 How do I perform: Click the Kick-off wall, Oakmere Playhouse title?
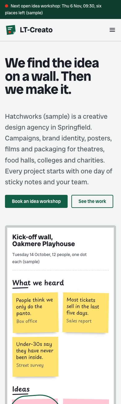point(43,240)
